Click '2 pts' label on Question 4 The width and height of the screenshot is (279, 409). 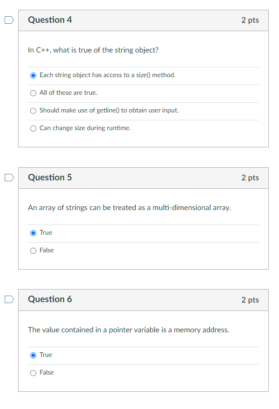click(x=250, y=20)
